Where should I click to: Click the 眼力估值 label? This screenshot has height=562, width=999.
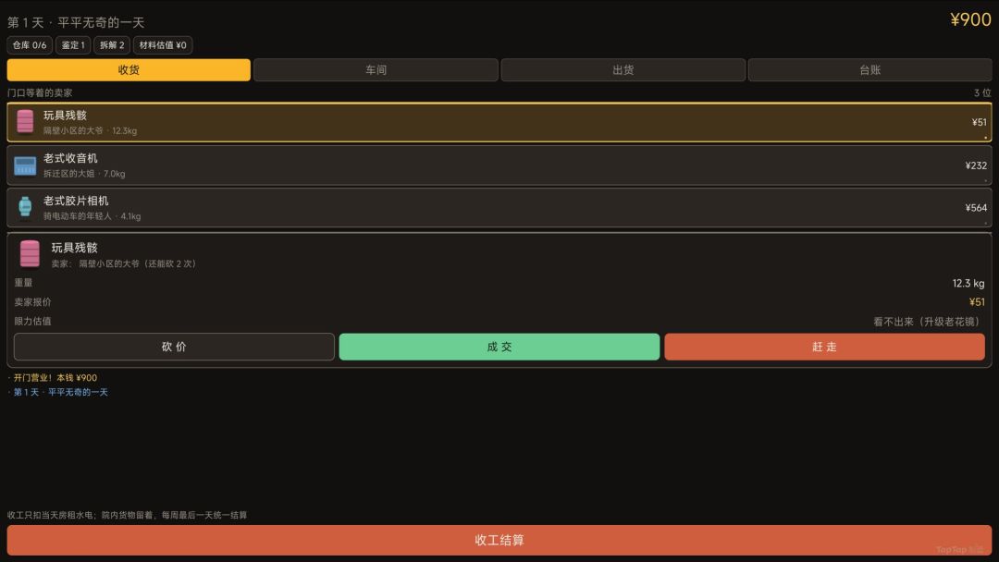(x=32, y=322)
